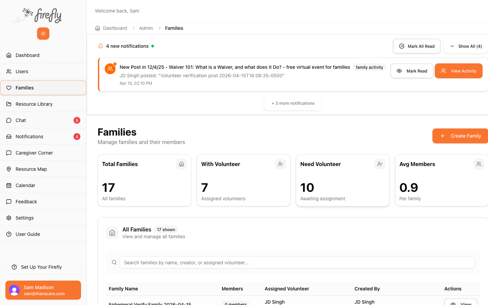Open Notifications in the sidebar
488x305 pixels.
[x=43, y=137]
